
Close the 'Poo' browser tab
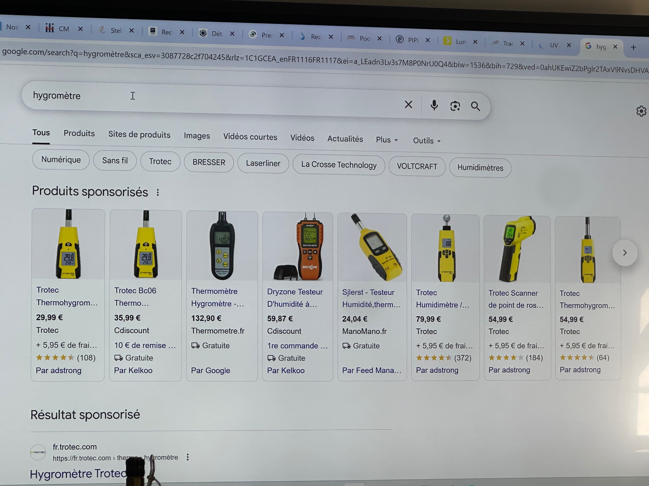[380, 38]
